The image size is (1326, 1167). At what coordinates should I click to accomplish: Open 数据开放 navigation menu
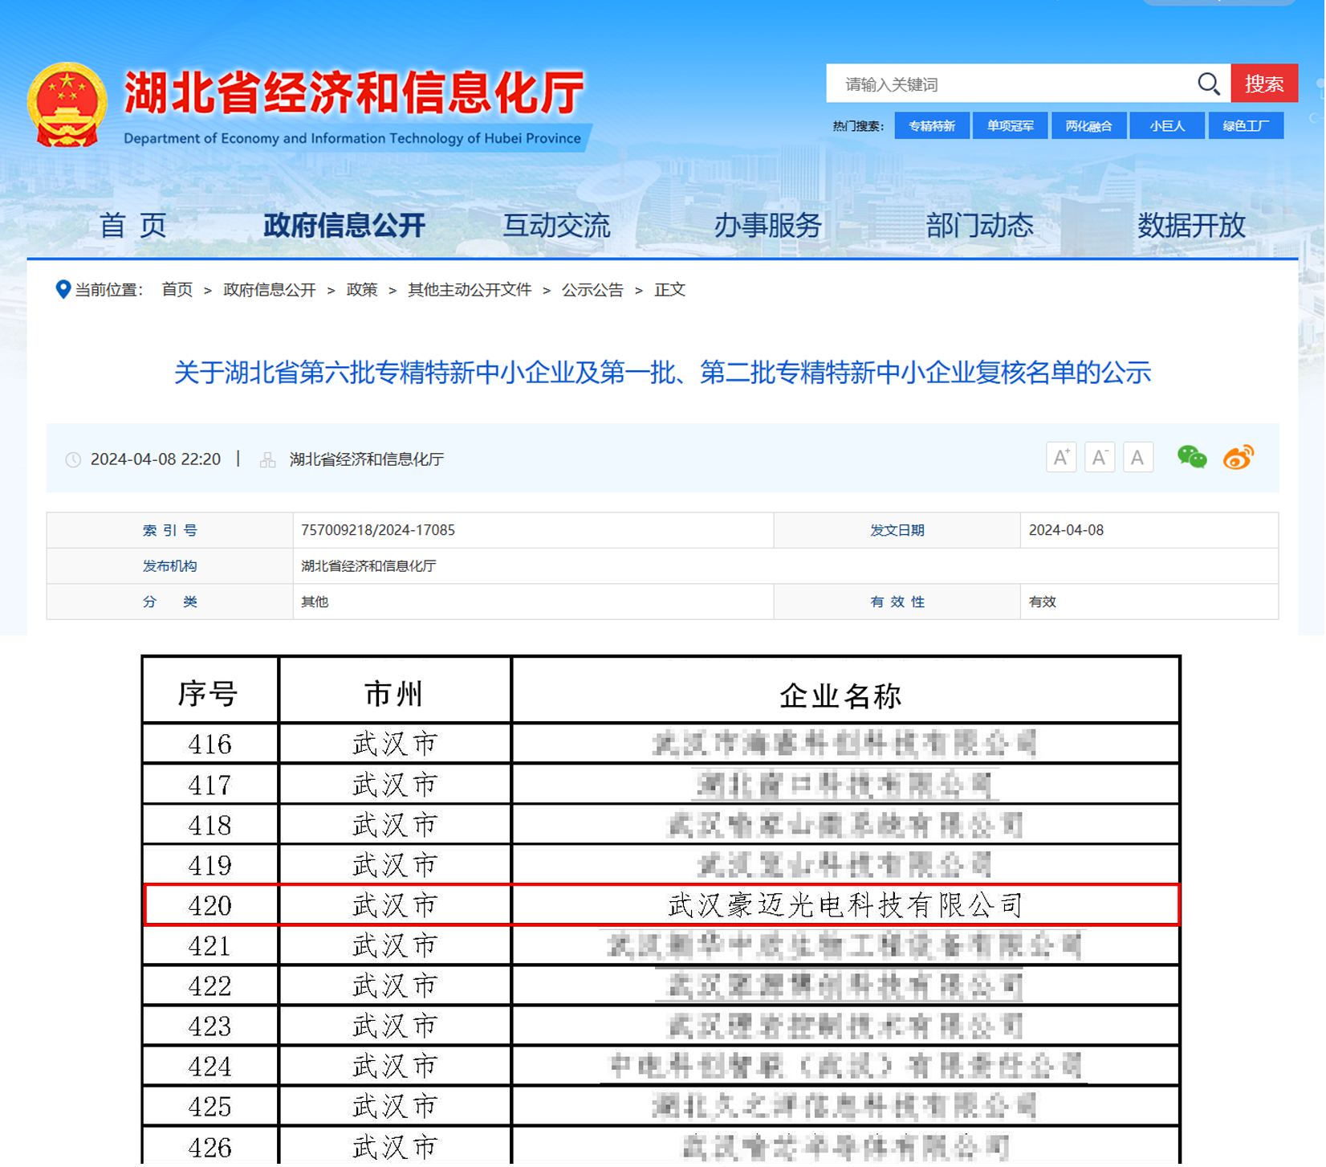[x=1193, y=226]
